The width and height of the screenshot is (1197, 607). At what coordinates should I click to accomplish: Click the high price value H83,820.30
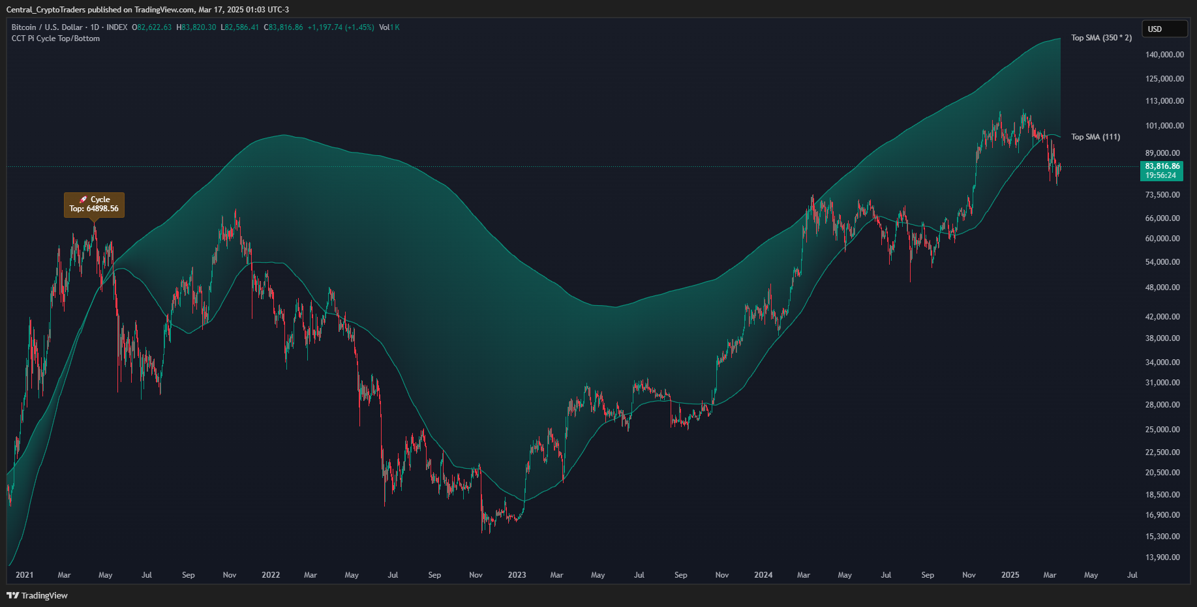196,27
